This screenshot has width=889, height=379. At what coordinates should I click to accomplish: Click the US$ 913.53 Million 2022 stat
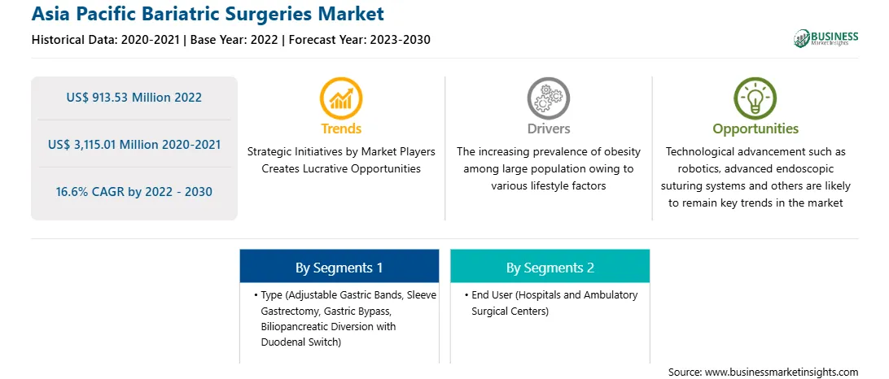[134, 98]
